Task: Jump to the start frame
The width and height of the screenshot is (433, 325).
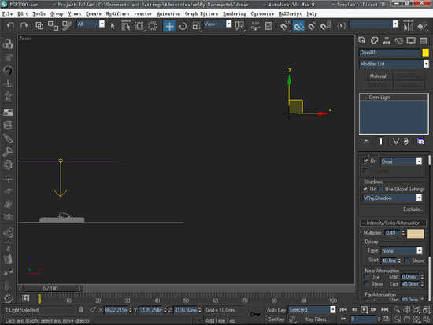Action: pyautogui.click(x=343, y=309)
